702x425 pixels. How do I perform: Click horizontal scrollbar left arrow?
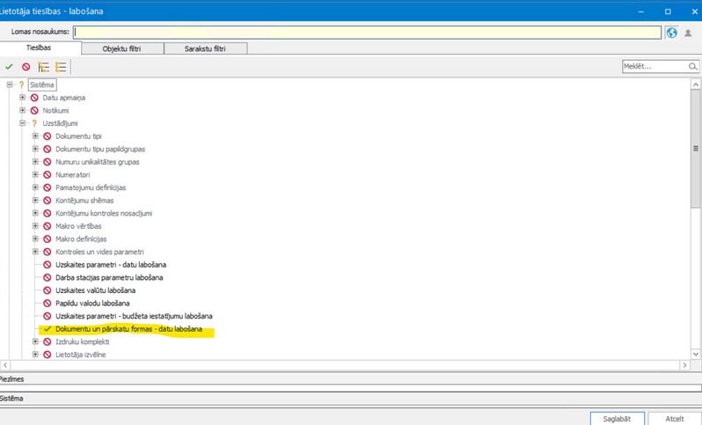tap(5, 365)
